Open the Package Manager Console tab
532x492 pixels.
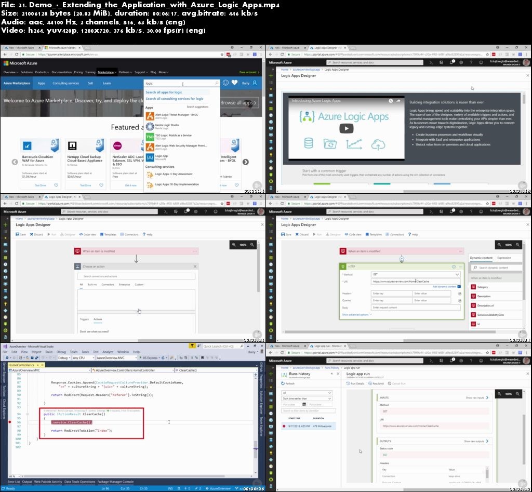point(115,482)
